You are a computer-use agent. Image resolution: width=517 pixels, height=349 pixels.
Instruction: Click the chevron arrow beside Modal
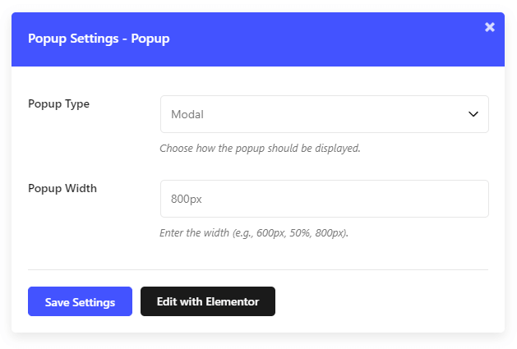[x=473, y=114]
